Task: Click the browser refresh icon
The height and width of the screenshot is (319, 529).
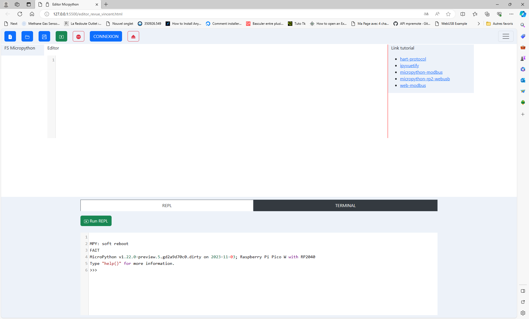Action: pyautogui.click(x=20, y=14)
